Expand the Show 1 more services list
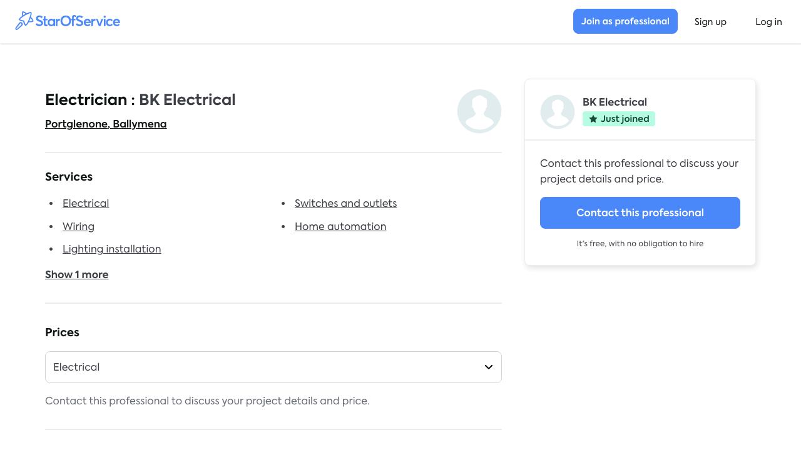Viewport: 801px width, 450px height. (76, 274)
